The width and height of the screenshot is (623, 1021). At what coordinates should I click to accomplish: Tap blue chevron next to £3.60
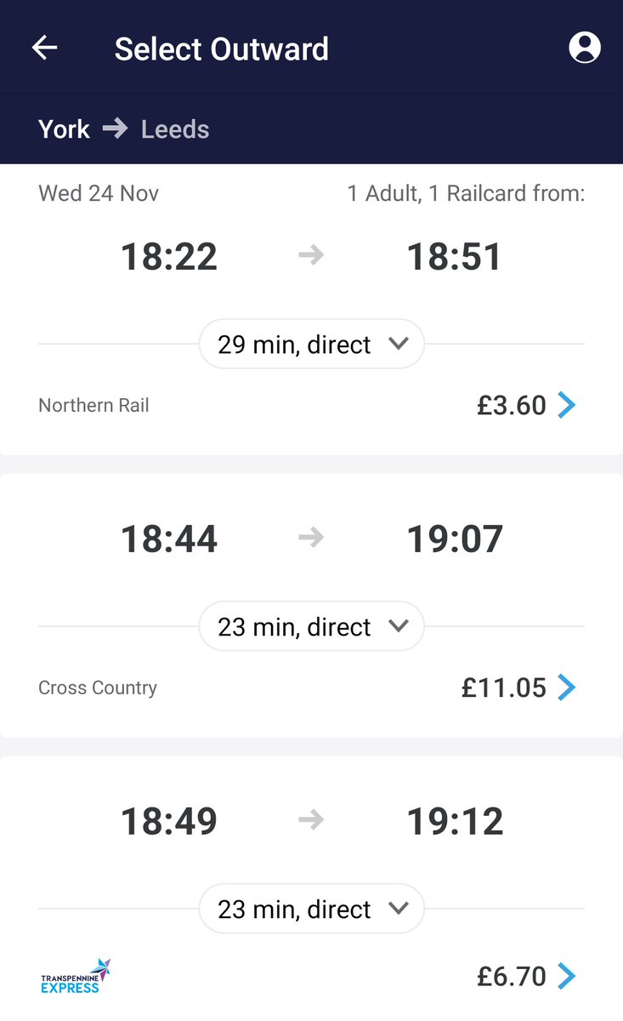click(x=567, y=405)
